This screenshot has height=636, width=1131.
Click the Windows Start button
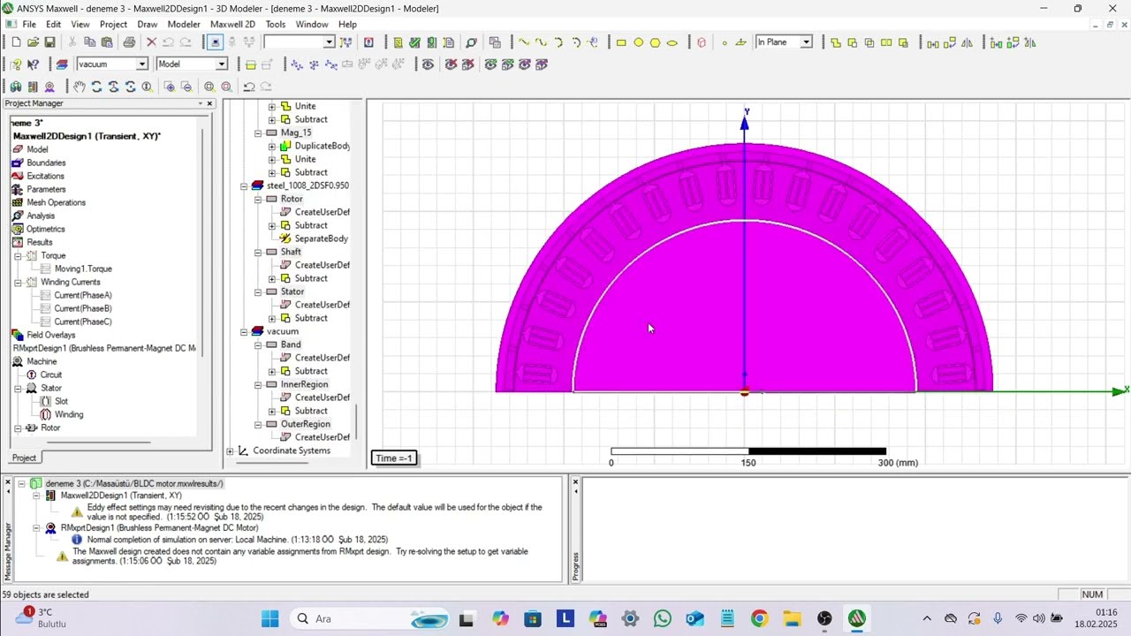(x=270, y=618)
